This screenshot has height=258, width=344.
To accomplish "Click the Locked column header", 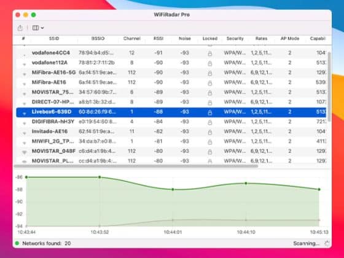I will coord(209,39).
